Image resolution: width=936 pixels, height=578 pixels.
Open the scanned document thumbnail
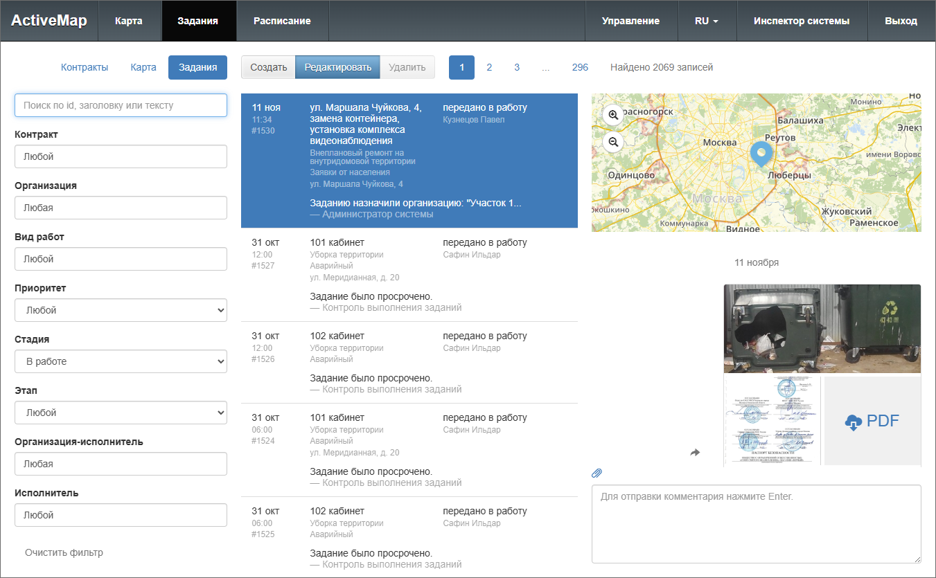click(x=772, y=421)
